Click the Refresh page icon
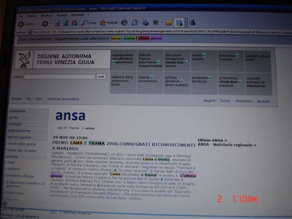 coord(66,23)
